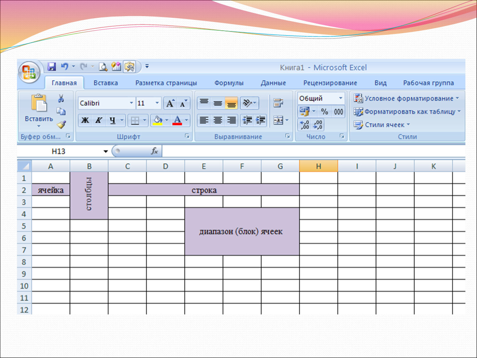The image size is (477, 358).
Task: Open Общий number format dropdown
Action: pyautogui.click(x=341, y=98)
